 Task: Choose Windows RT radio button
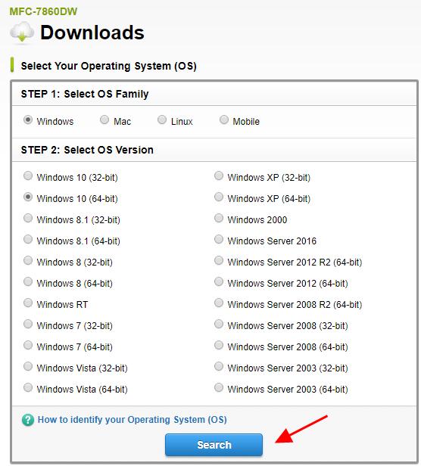point(28,303)
